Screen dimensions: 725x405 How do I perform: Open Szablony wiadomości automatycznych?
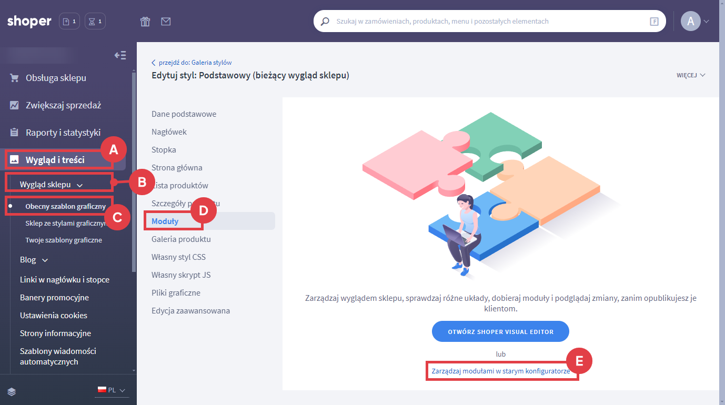point(58,357)
